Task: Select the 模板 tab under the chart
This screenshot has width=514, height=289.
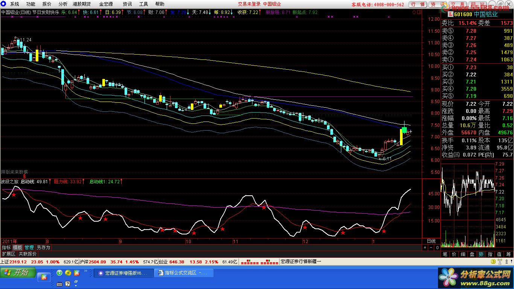Action: point(17,248)
